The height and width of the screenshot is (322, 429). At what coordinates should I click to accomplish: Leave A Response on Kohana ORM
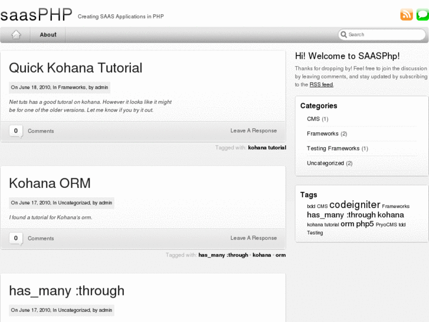(x=253, y=238)
